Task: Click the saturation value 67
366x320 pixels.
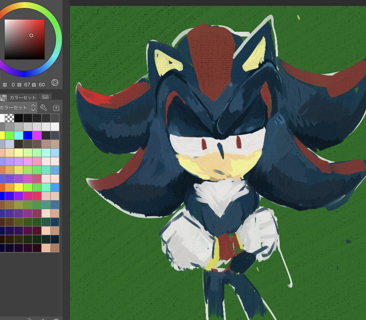Action: click(27, 85)
